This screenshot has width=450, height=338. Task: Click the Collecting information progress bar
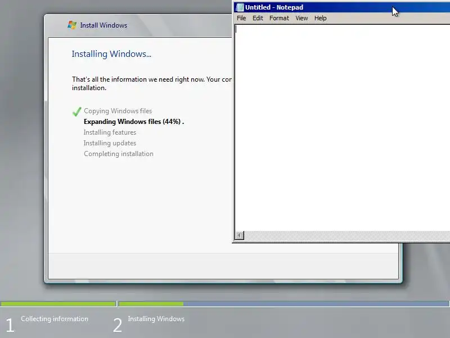point(58,304)
